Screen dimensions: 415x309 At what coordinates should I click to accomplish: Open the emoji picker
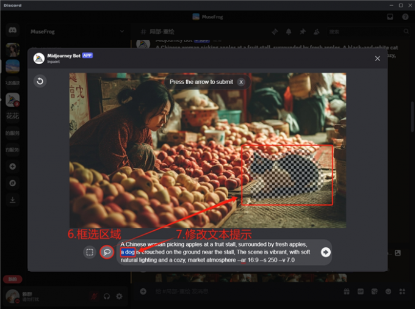tap(388, 291)
